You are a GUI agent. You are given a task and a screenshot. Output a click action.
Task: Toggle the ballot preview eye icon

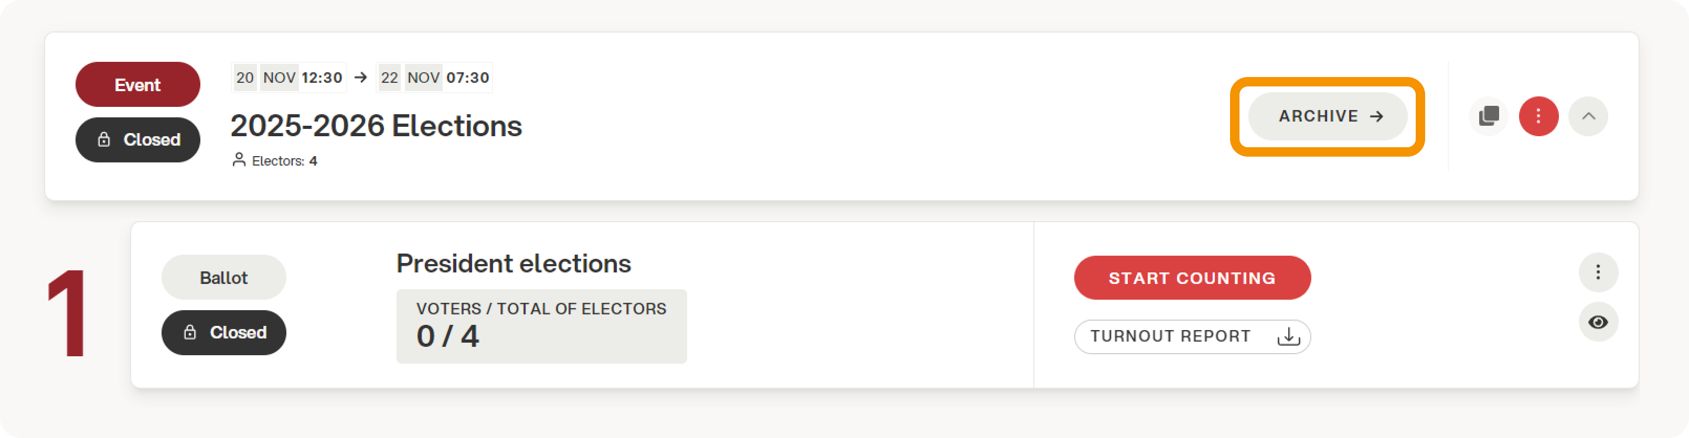point(1598,322)
